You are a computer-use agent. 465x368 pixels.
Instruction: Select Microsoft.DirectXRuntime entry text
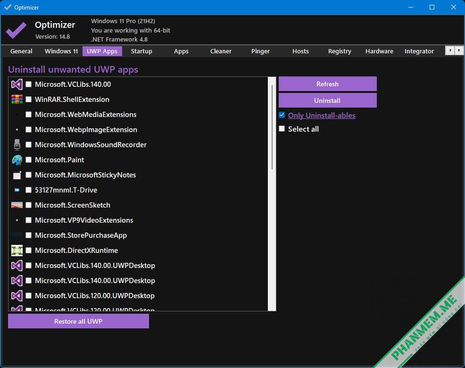76,251
